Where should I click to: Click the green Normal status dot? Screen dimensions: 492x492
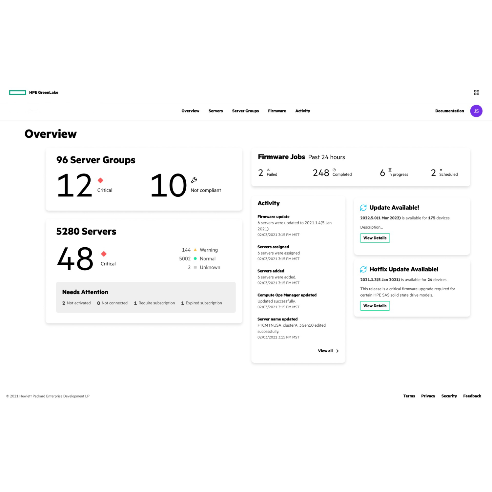coord(195,258)
